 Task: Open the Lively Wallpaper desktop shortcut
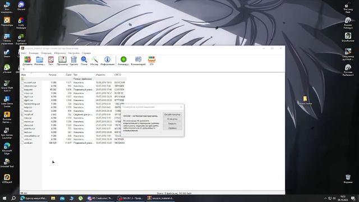(x=21, y=23)
